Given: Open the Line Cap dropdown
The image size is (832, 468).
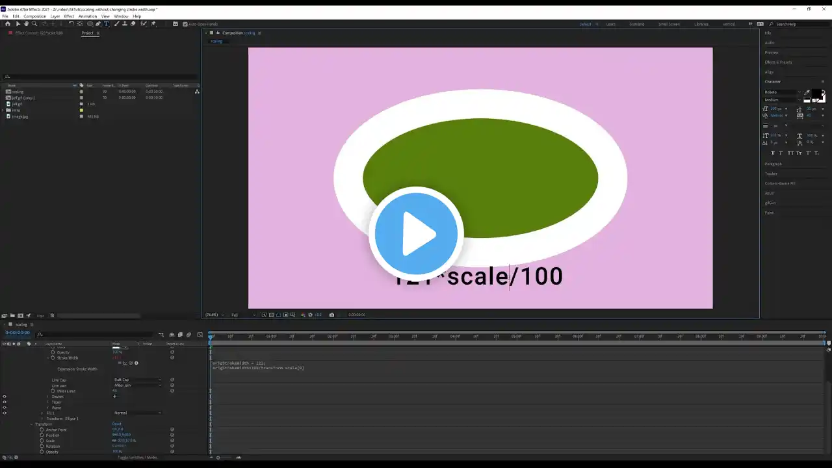Looking at the screenshot, I should point(138,380).
